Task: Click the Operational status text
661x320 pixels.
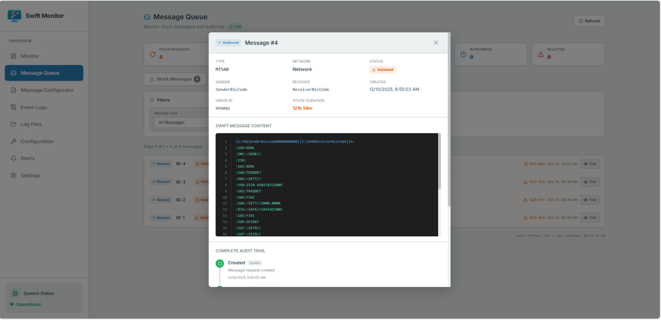Action: 28,304
